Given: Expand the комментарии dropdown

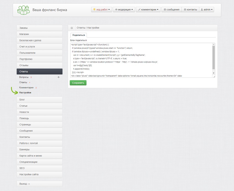Looking at the screenshot, I should coord(148,10).
